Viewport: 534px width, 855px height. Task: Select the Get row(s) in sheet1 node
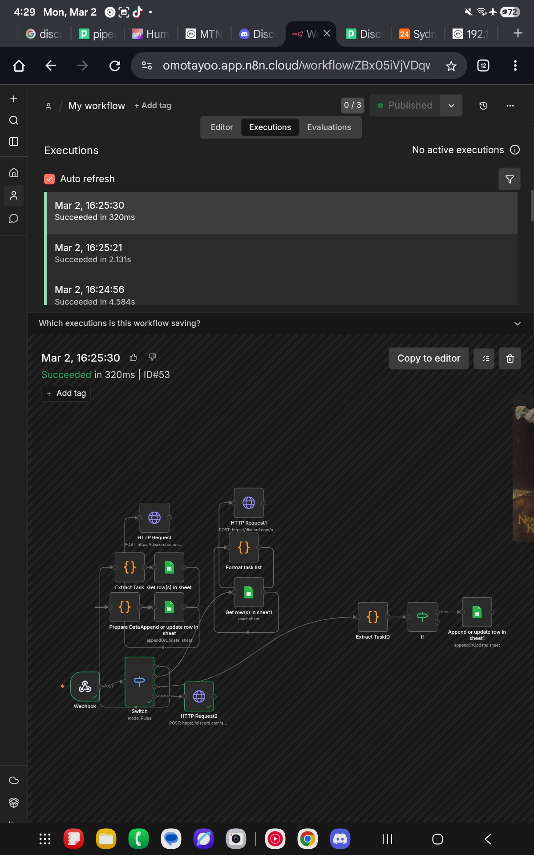[x=249, y=592]
